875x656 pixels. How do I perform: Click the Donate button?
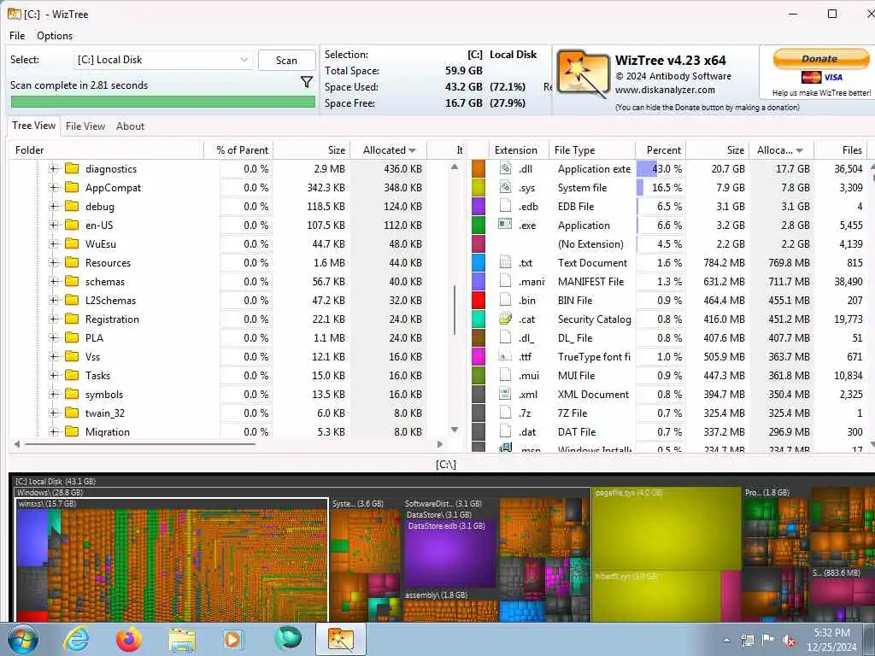click(x=820, y=59)
